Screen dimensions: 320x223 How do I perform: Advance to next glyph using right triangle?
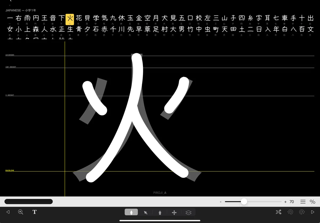tap(313, 212)
